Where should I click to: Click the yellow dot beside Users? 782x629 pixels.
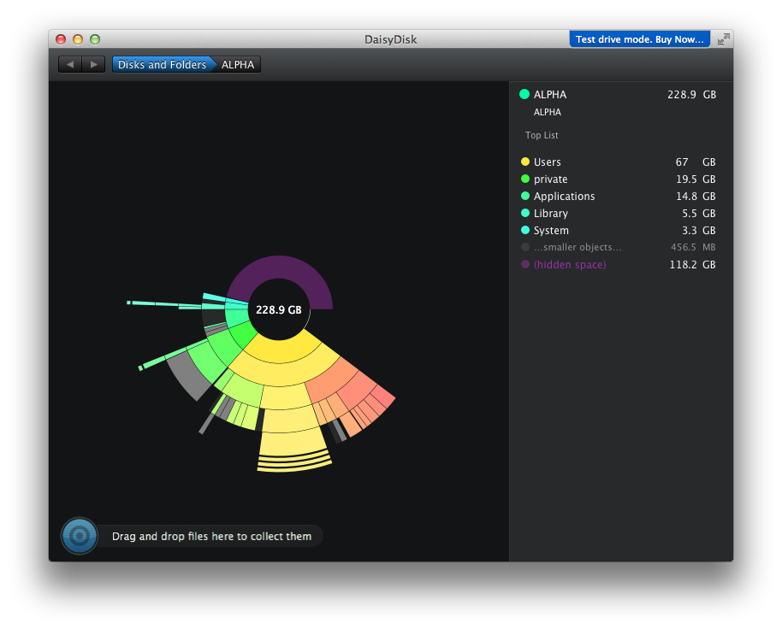[524, 162]
